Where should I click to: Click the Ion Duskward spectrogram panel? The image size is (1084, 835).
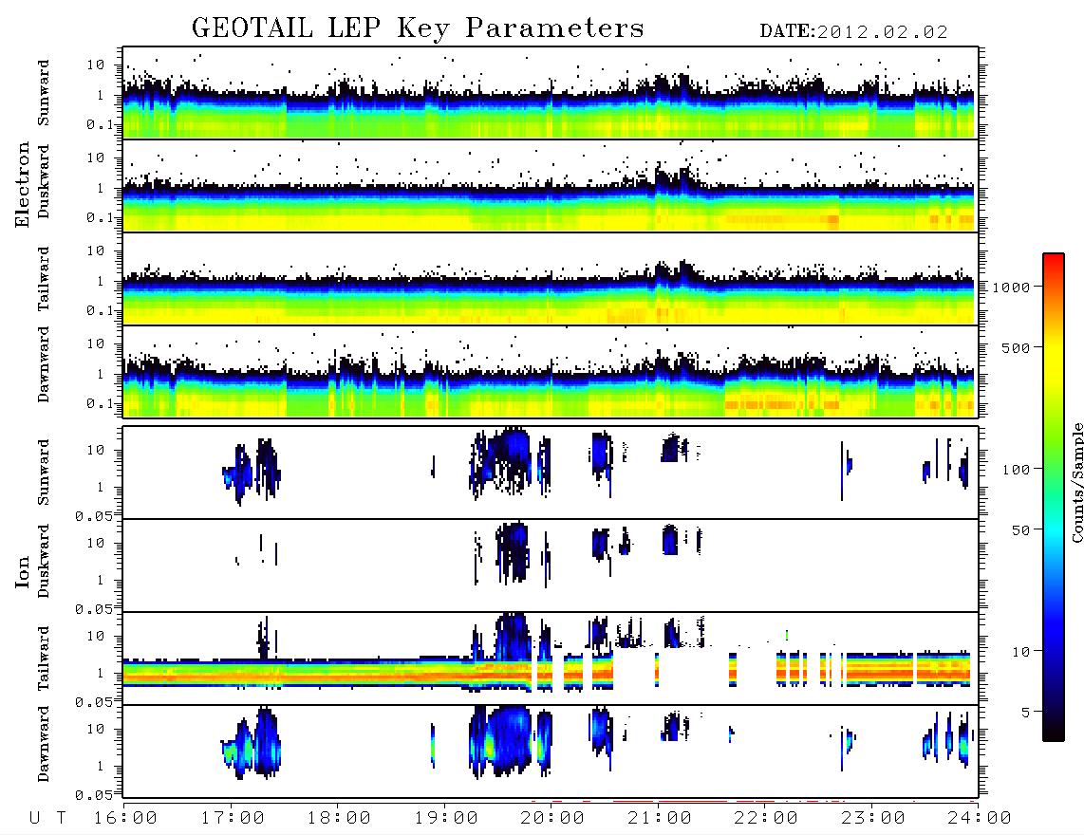[551, 566]
